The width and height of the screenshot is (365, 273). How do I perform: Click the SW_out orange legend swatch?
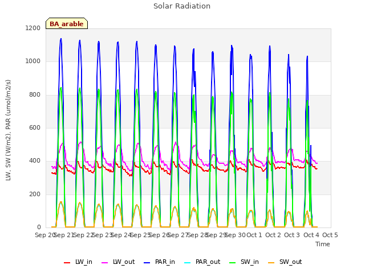(271, 263)
